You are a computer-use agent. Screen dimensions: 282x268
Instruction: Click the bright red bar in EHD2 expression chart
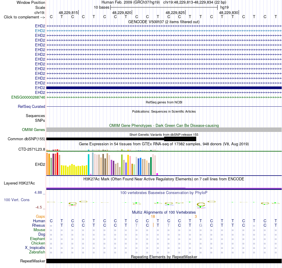tap(57, 164)
